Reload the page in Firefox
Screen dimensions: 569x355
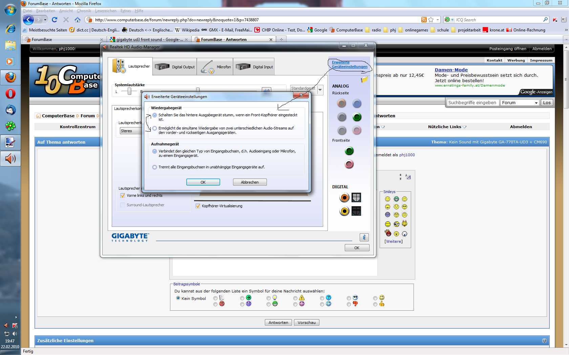point(55,20)
